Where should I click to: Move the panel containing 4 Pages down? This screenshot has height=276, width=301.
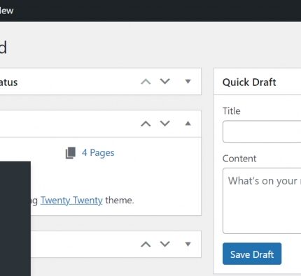point(164,123)
